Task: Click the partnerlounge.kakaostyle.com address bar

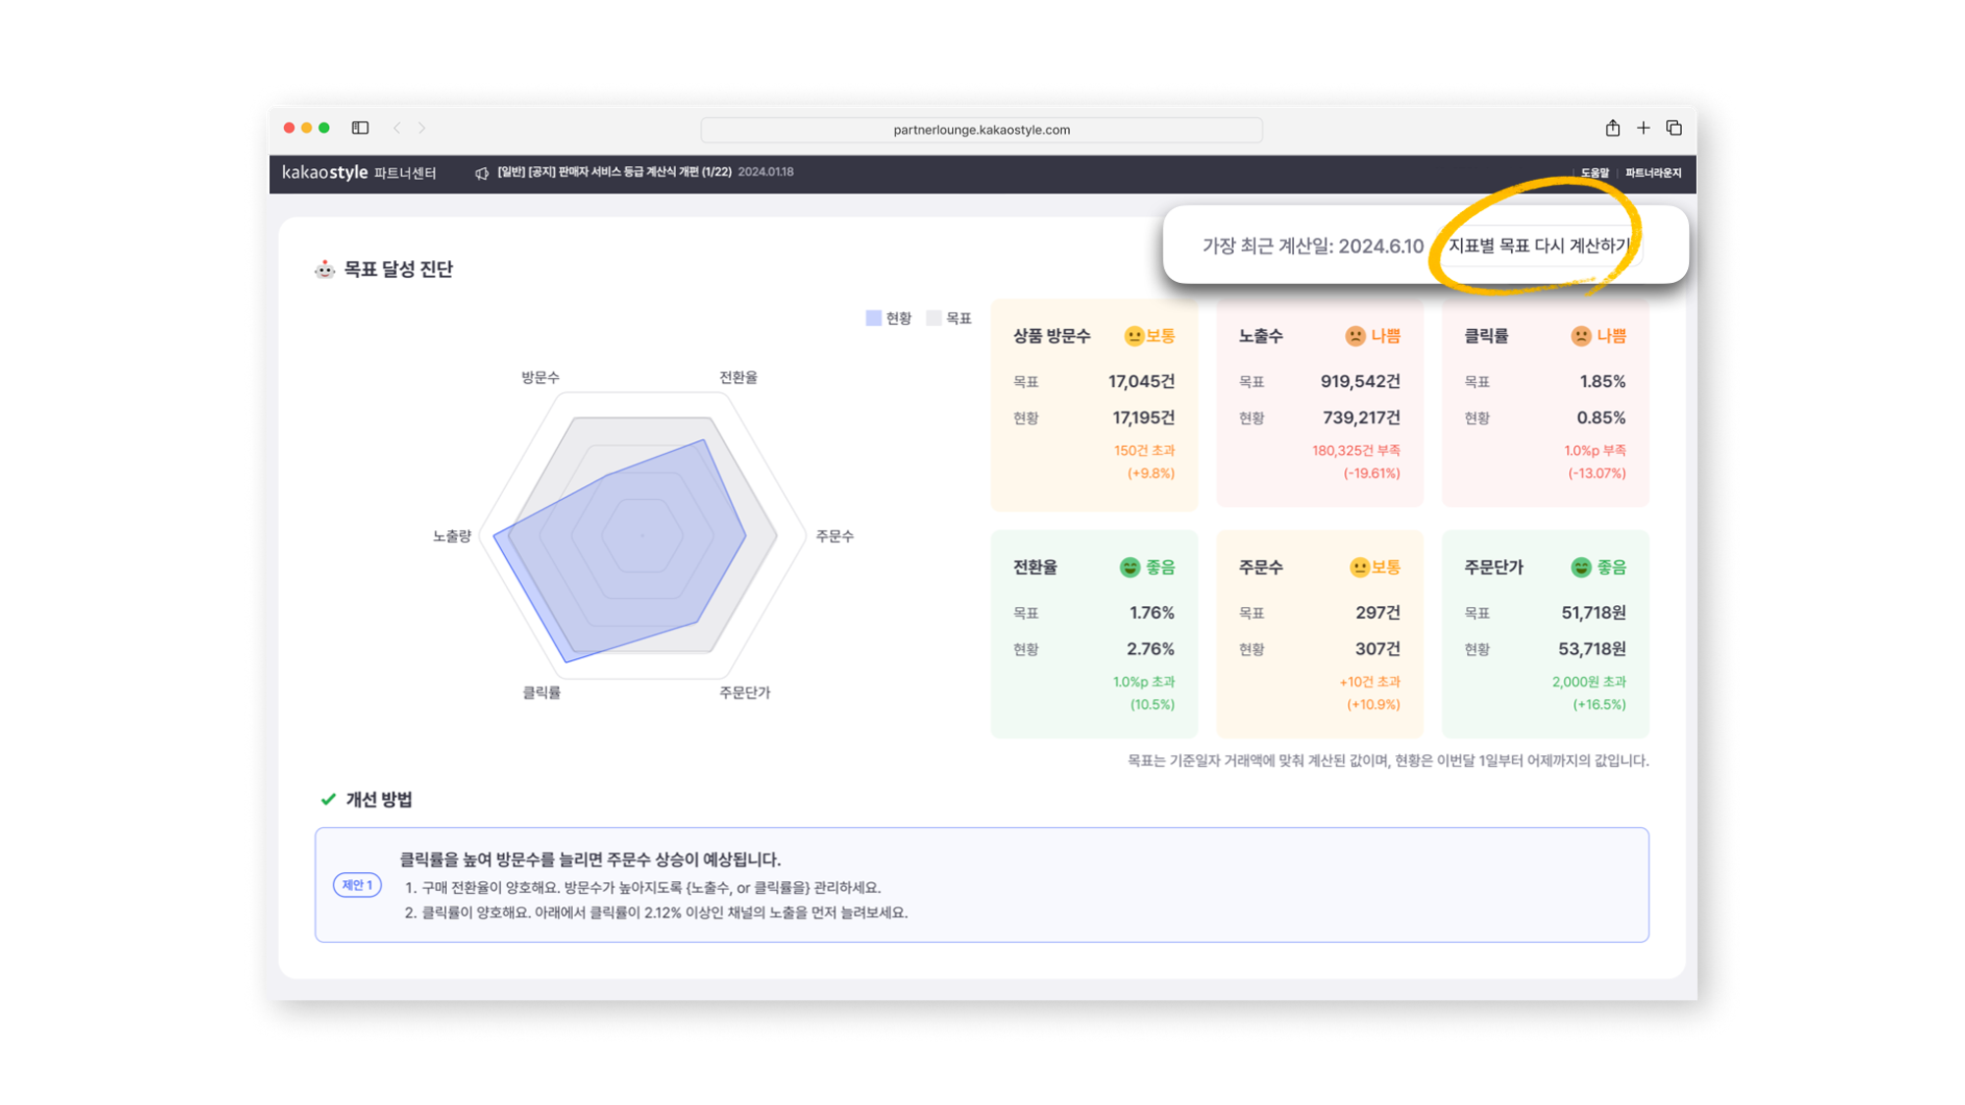Action: (981, 130)
